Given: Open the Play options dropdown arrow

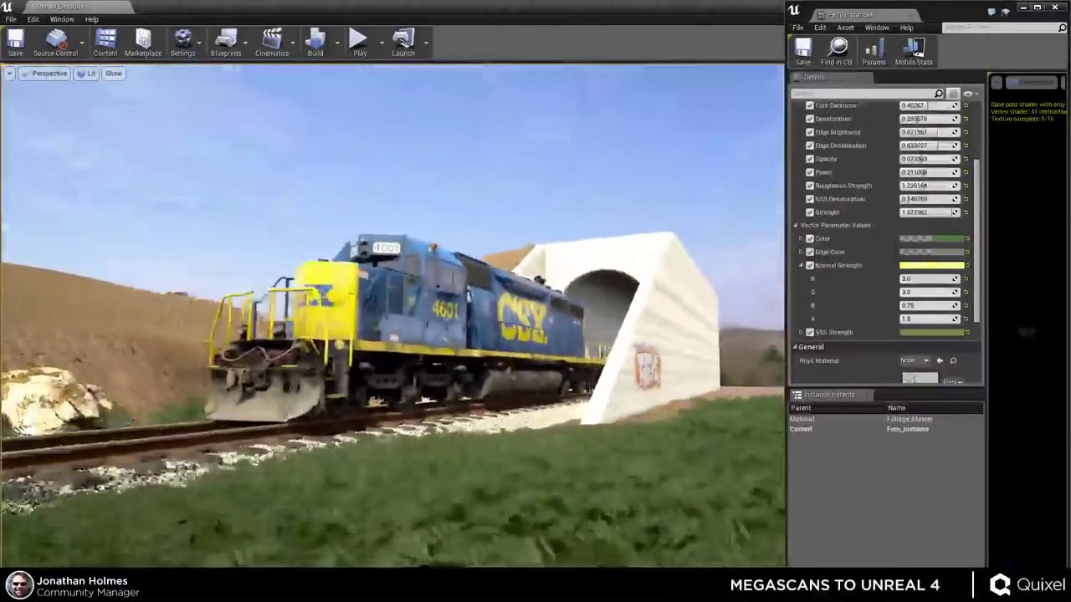Looking at the screenshot, I should pos(382,43).
